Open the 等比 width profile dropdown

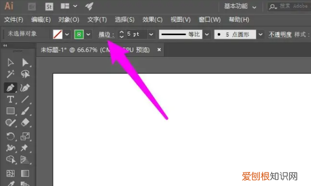click(x=207, y=35)
